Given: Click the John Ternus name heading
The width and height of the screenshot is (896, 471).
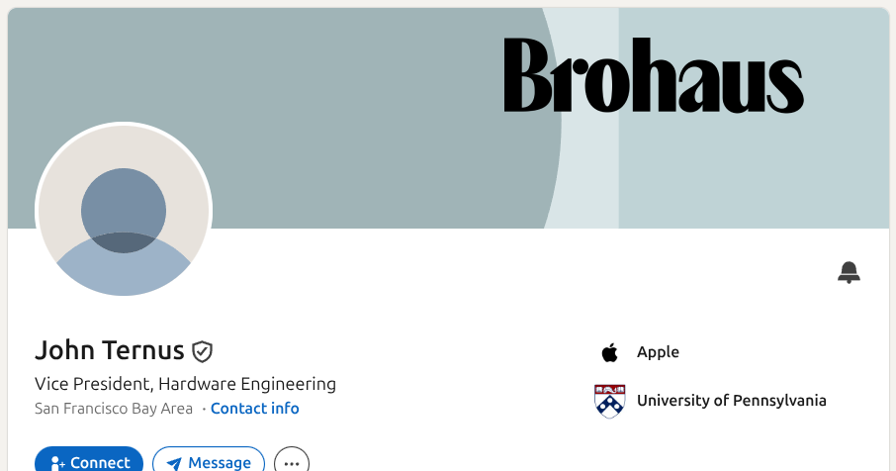Looking at the screenshot, I should (x=110, y=350).
